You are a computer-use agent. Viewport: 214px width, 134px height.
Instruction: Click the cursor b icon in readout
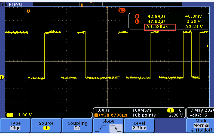137,22
